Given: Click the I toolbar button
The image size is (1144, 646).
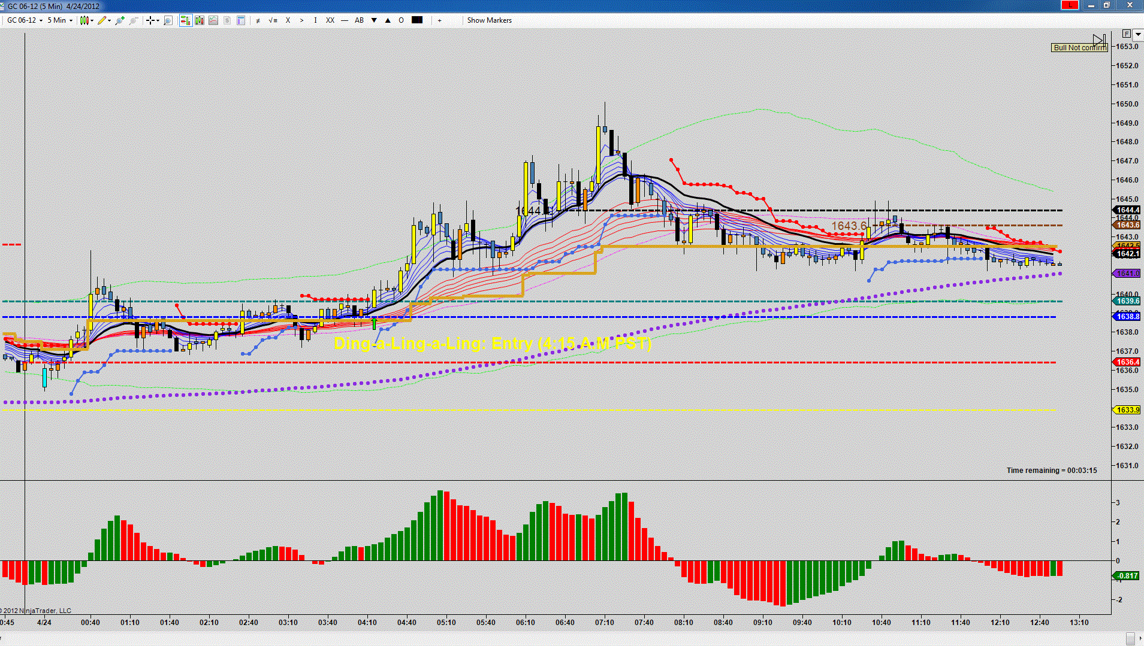Looking at the screenshot, I should [x=315, y=20].
